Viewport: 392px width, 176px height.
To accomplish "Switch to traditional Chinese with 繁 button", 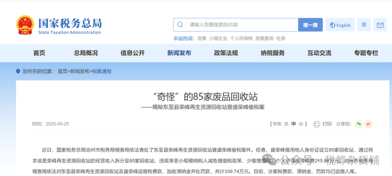I will coord(364,25).
